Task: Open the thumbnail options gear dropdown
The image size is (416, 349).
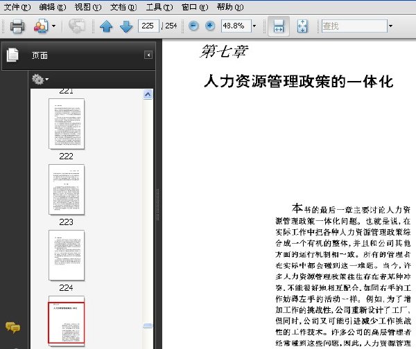Action: 40,79
